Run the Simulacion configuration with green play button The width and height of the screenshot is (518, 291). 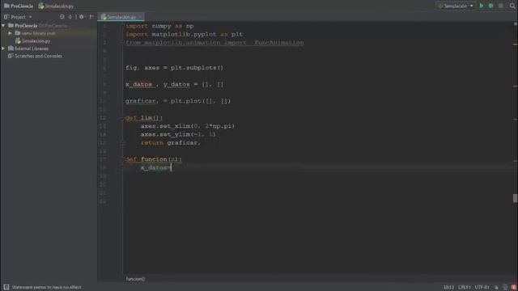(482, 6)
